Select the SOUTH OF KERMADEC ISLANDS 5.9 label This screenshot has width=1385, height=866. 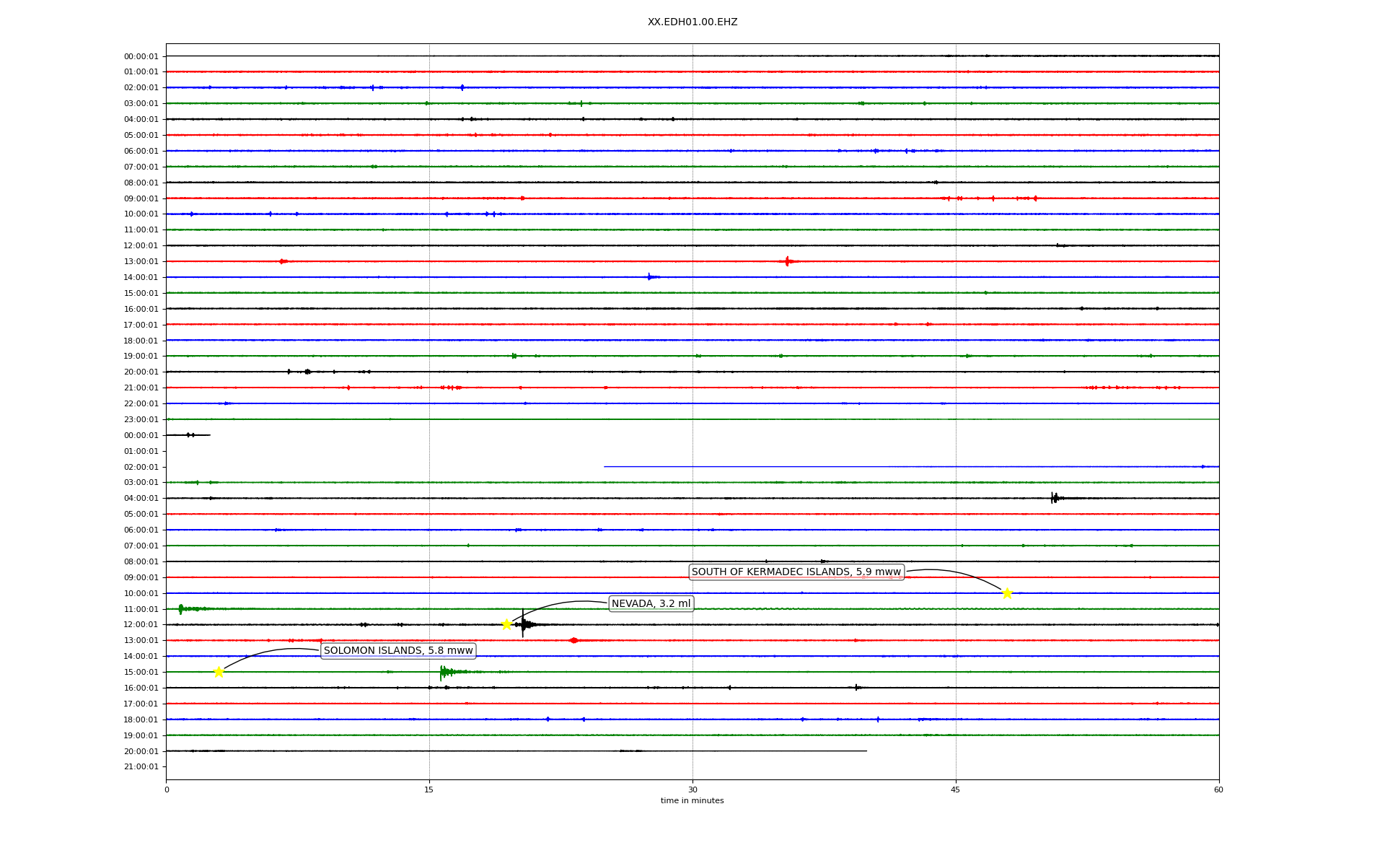(796, 572)
